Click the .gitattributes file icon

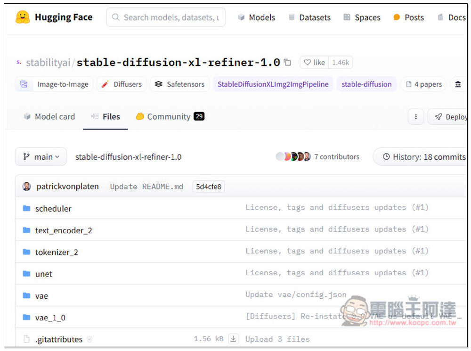27,339
